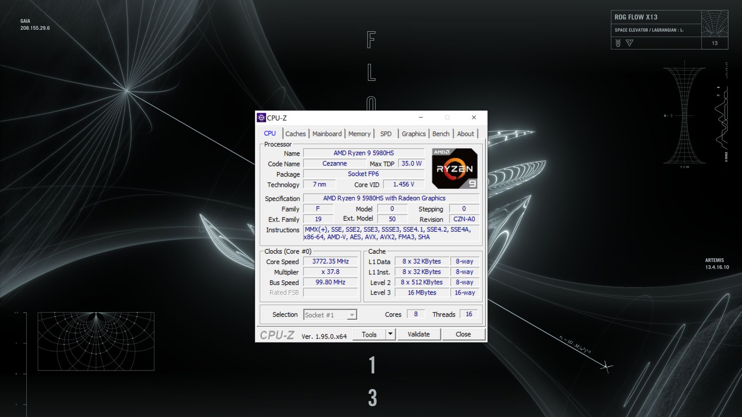Click the Core VID value 1.456 V
The width and height of the screenshot is (742, 417).
tap(404, 184)
